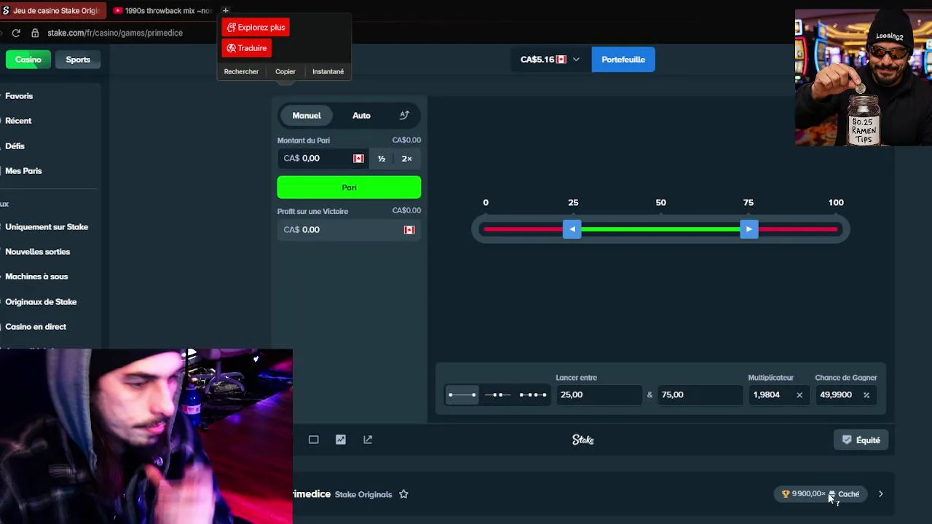This screenshot has width=932, height=524.
Task: Expand game details chevron at bottom right
Action: [x=880, y=494]
